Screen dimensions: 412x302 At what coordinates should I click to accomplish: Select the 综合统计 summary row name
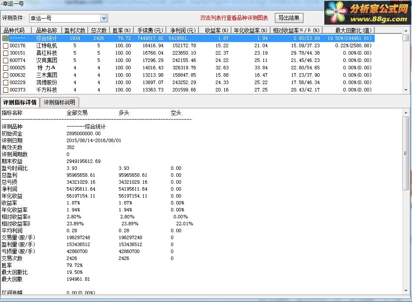tap(46, 38)
